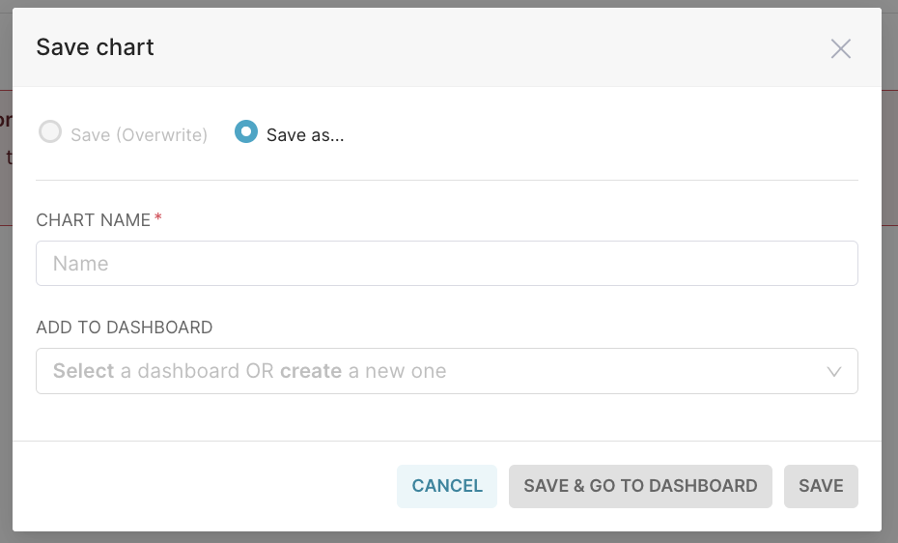Expand the dashboard list via chevron arrow
898x543 pixels.
tap(834, 372)
